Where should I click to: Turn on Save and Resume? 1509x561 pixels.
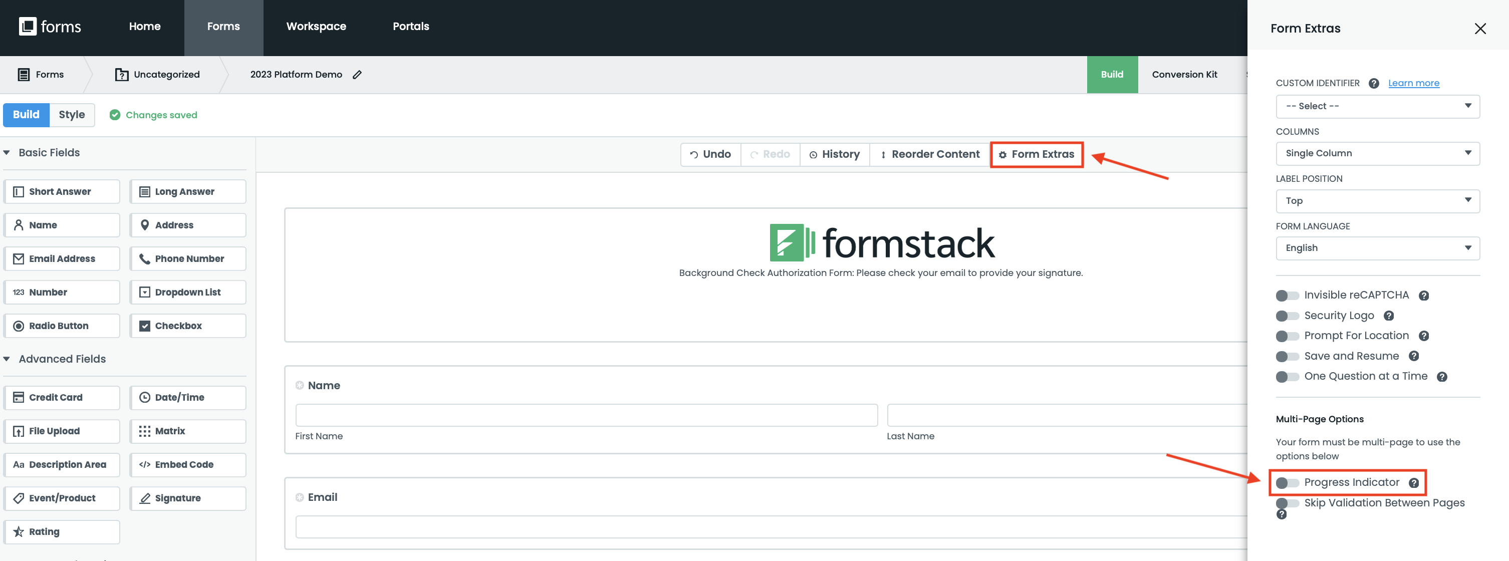tap(1287, 356)
